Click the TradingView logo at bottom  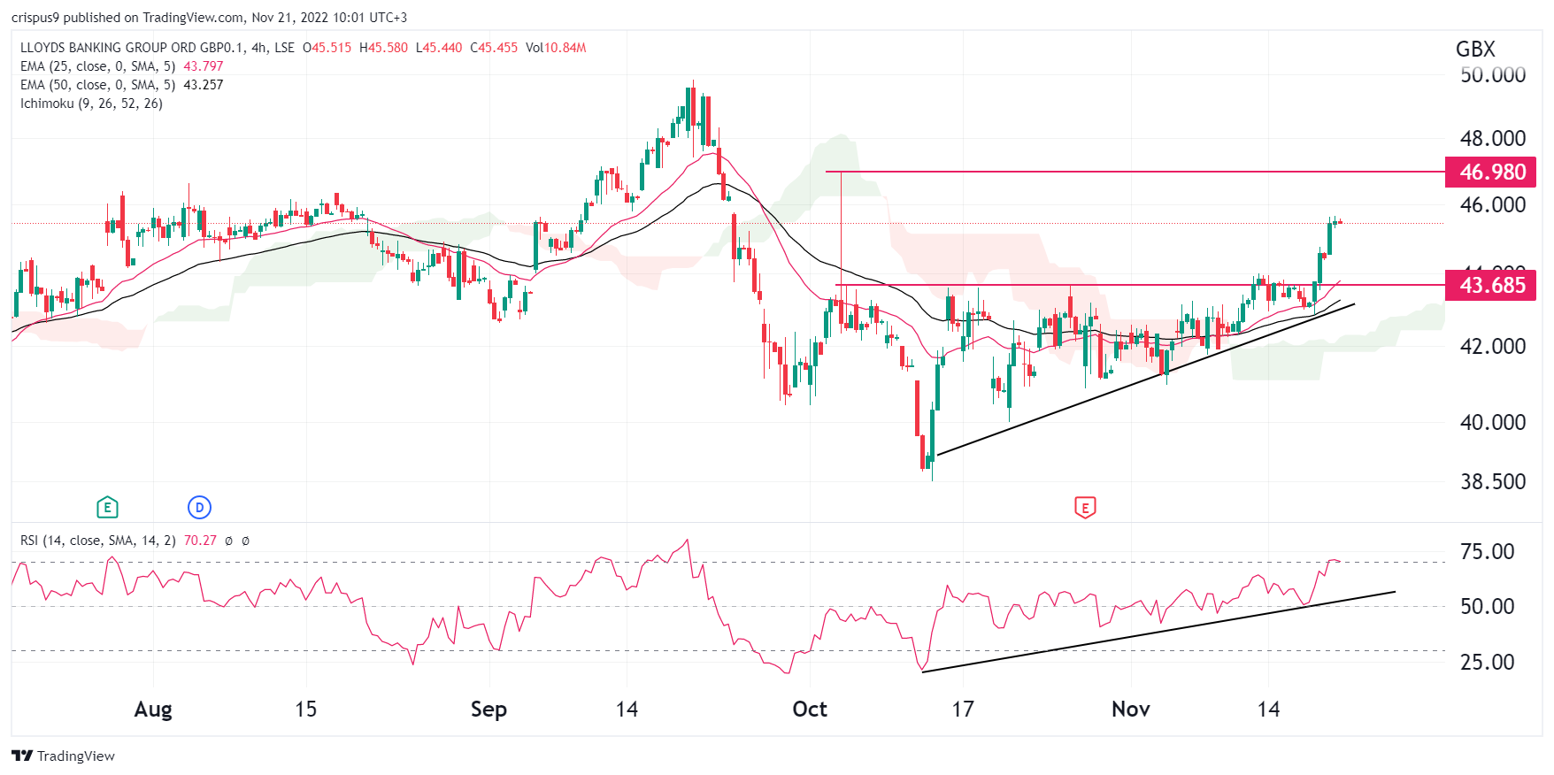click(x=63, y=756)
